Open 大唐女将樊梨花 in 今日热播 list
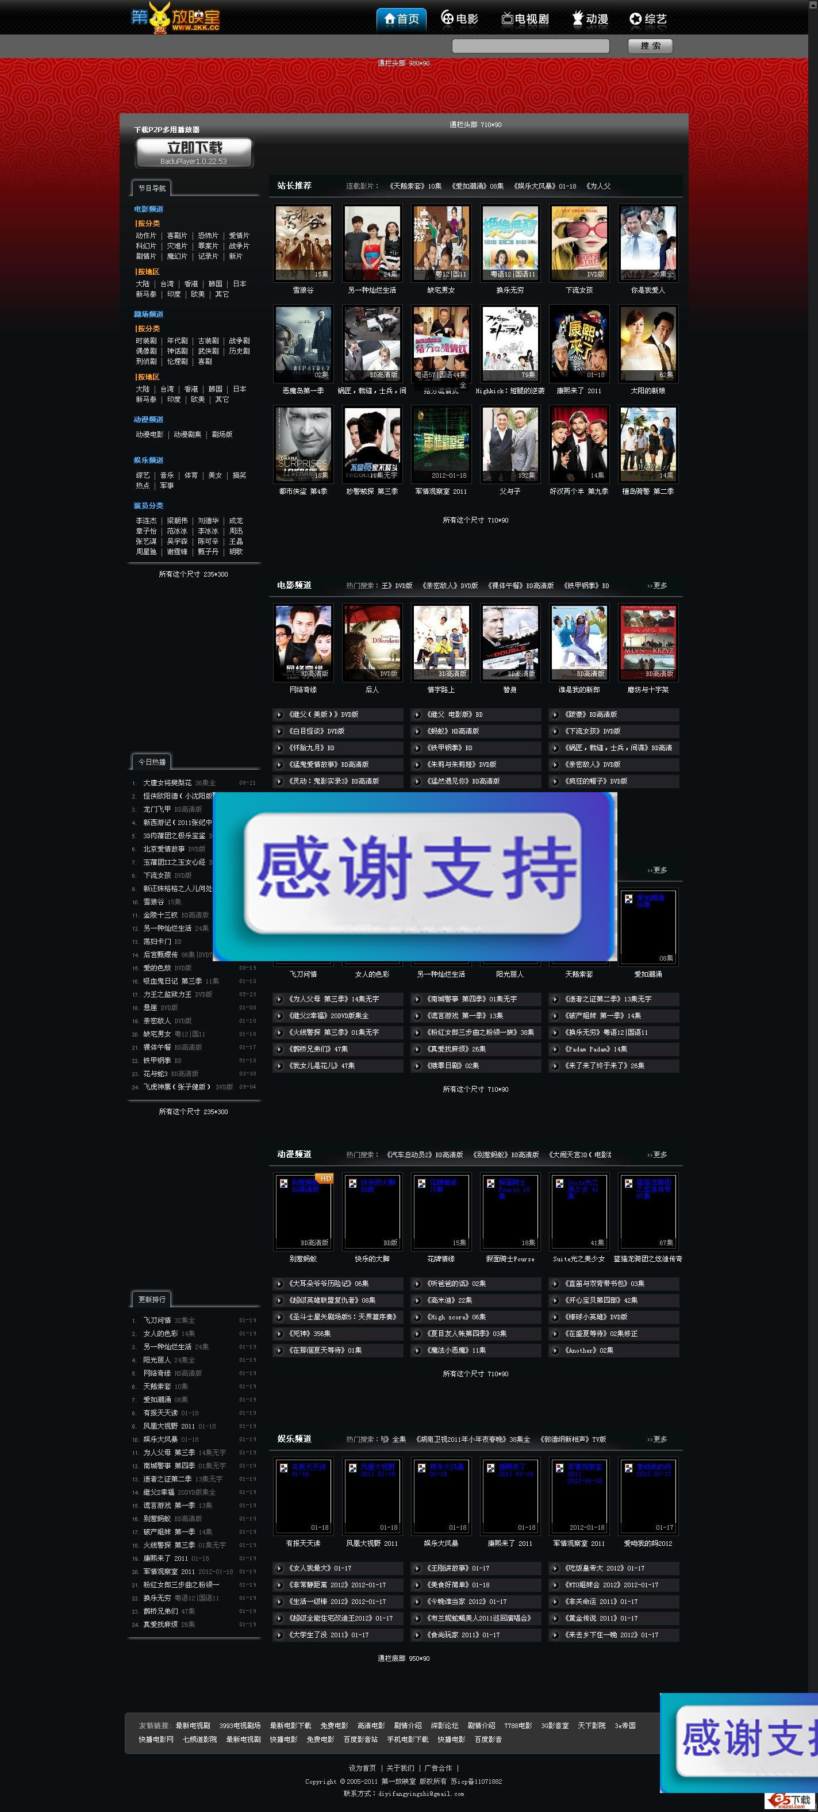 167,783
